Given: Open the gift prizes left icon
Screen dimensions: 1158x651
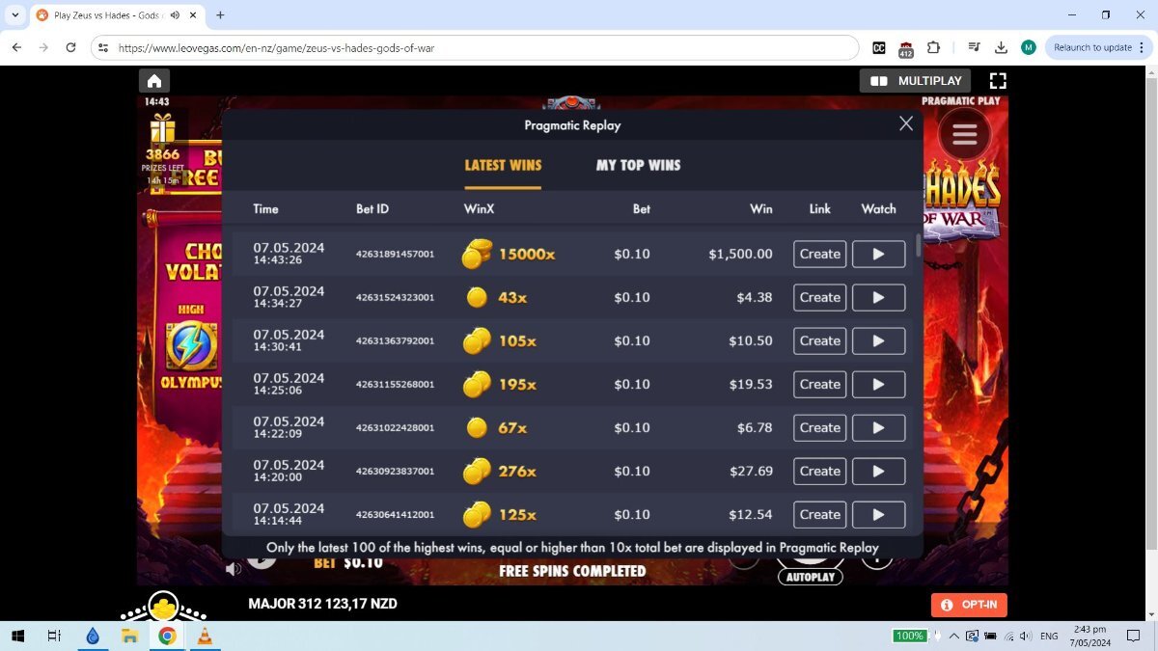Looking at the screenshot, I should 162,128.
